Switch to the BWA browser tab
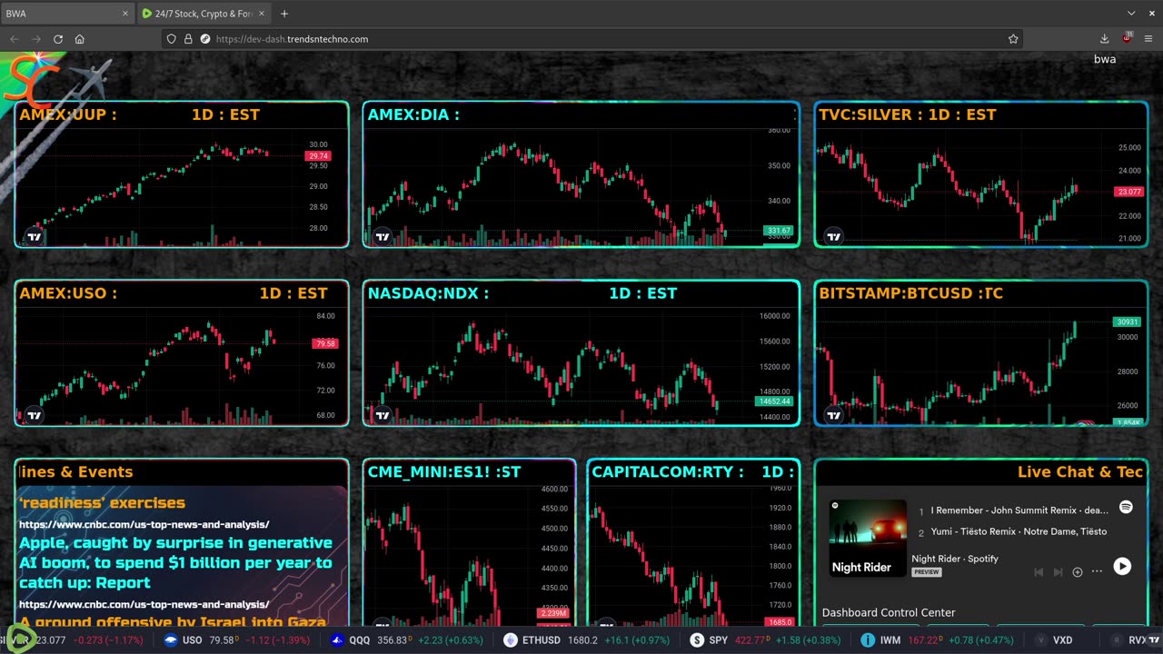The height and width of the screenshot is (654, 1163). coord(68,14)
